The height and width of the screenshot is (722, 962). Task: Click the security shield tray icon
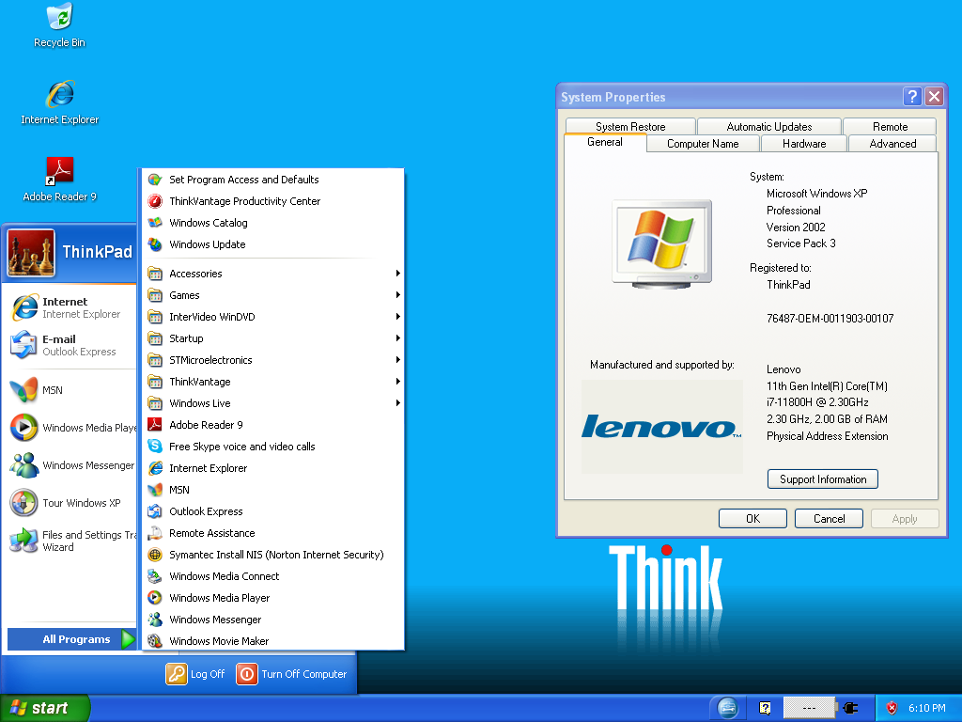point(892,708)
